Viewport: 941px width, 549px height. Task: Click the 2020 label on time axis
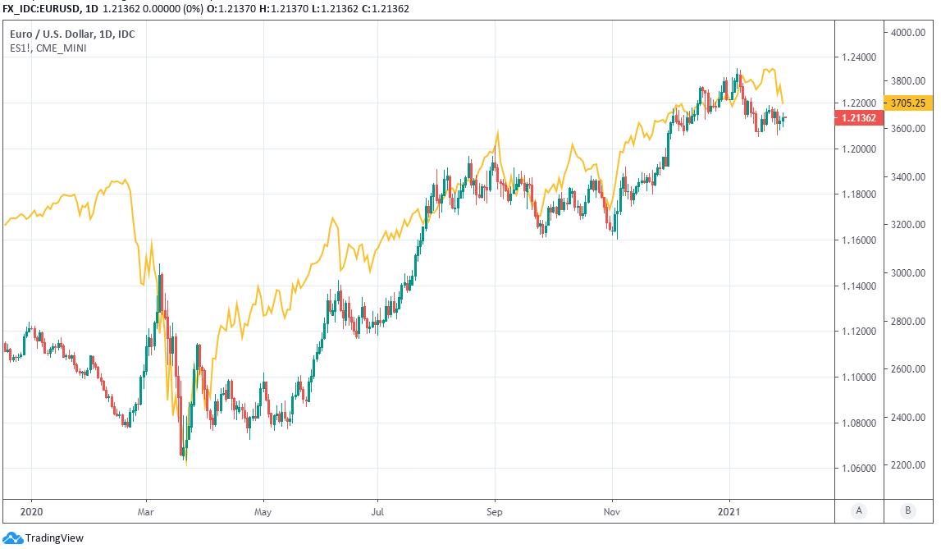click(x=31, y=510)
